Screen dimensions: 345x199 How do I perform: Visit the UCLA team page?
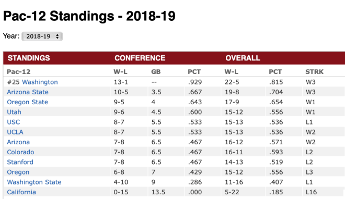(15, 132)
